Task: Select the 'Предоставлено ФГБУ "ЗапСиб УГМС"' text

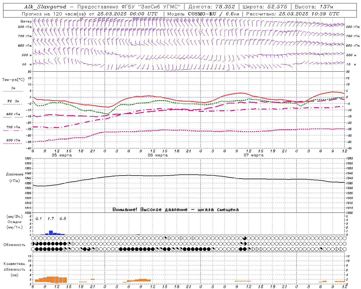Action: (x=129, y=7)
